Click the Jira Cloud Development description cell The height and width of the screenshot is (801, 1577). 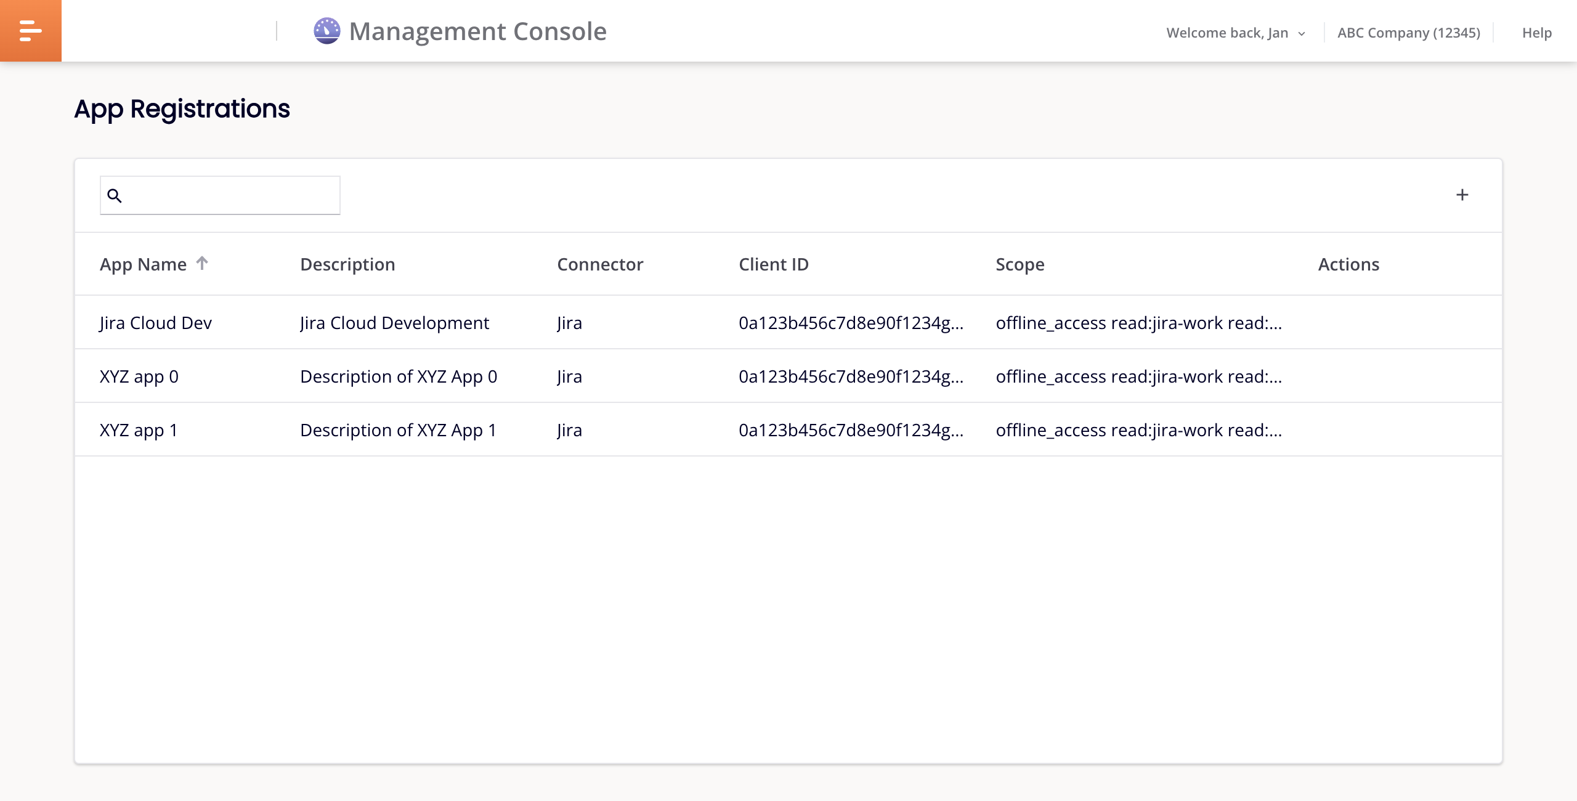pyautogui.click(x=394, y=323)
